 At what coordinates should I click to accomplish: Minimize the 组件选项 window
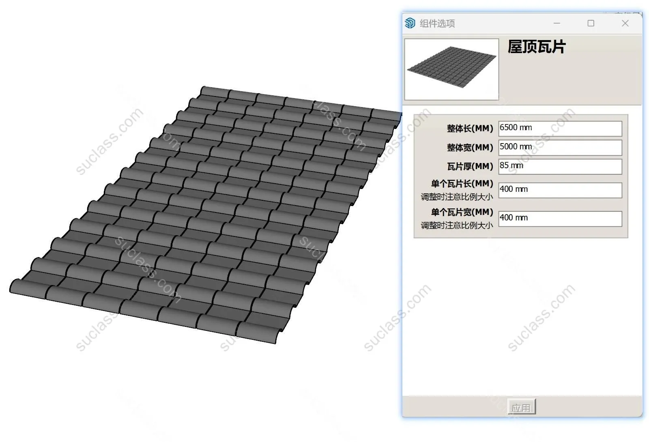point(557,23)
